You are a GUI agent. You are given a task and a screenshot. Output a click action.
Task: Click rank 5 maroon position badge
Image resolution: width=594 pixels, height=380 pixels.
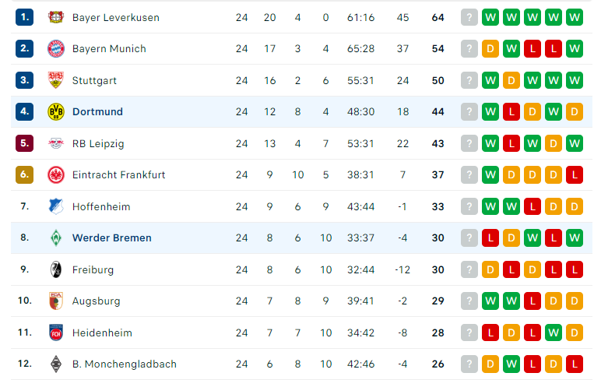tap(25, 143)
